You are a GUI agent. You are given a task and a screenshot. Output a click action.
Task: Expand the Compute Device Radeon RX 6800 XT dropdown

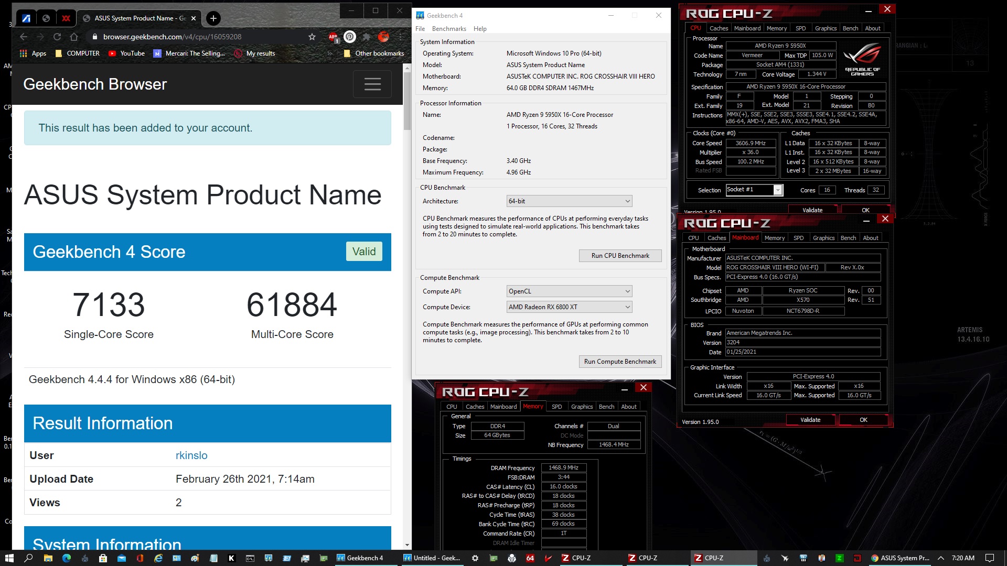click(569, 307)
